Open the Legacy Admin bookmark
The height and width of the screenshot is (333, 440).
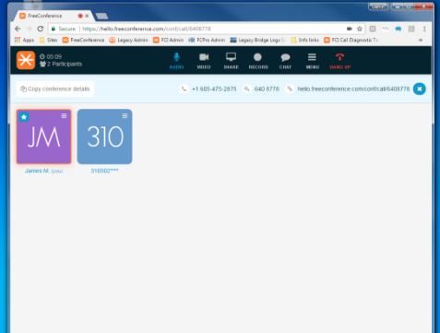pos(129,40)
